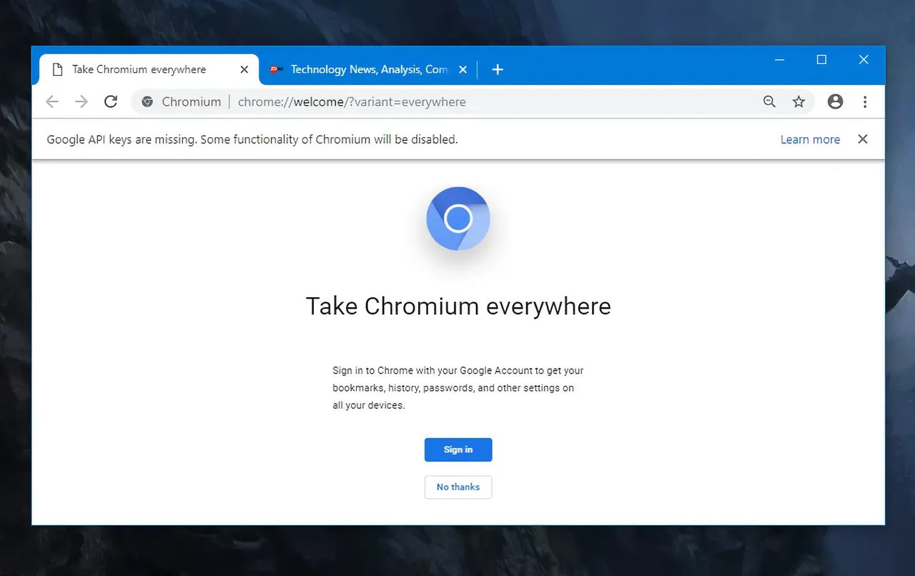Navigate back using the back arrow
The image size is (915, 576).
click(51, 101)
